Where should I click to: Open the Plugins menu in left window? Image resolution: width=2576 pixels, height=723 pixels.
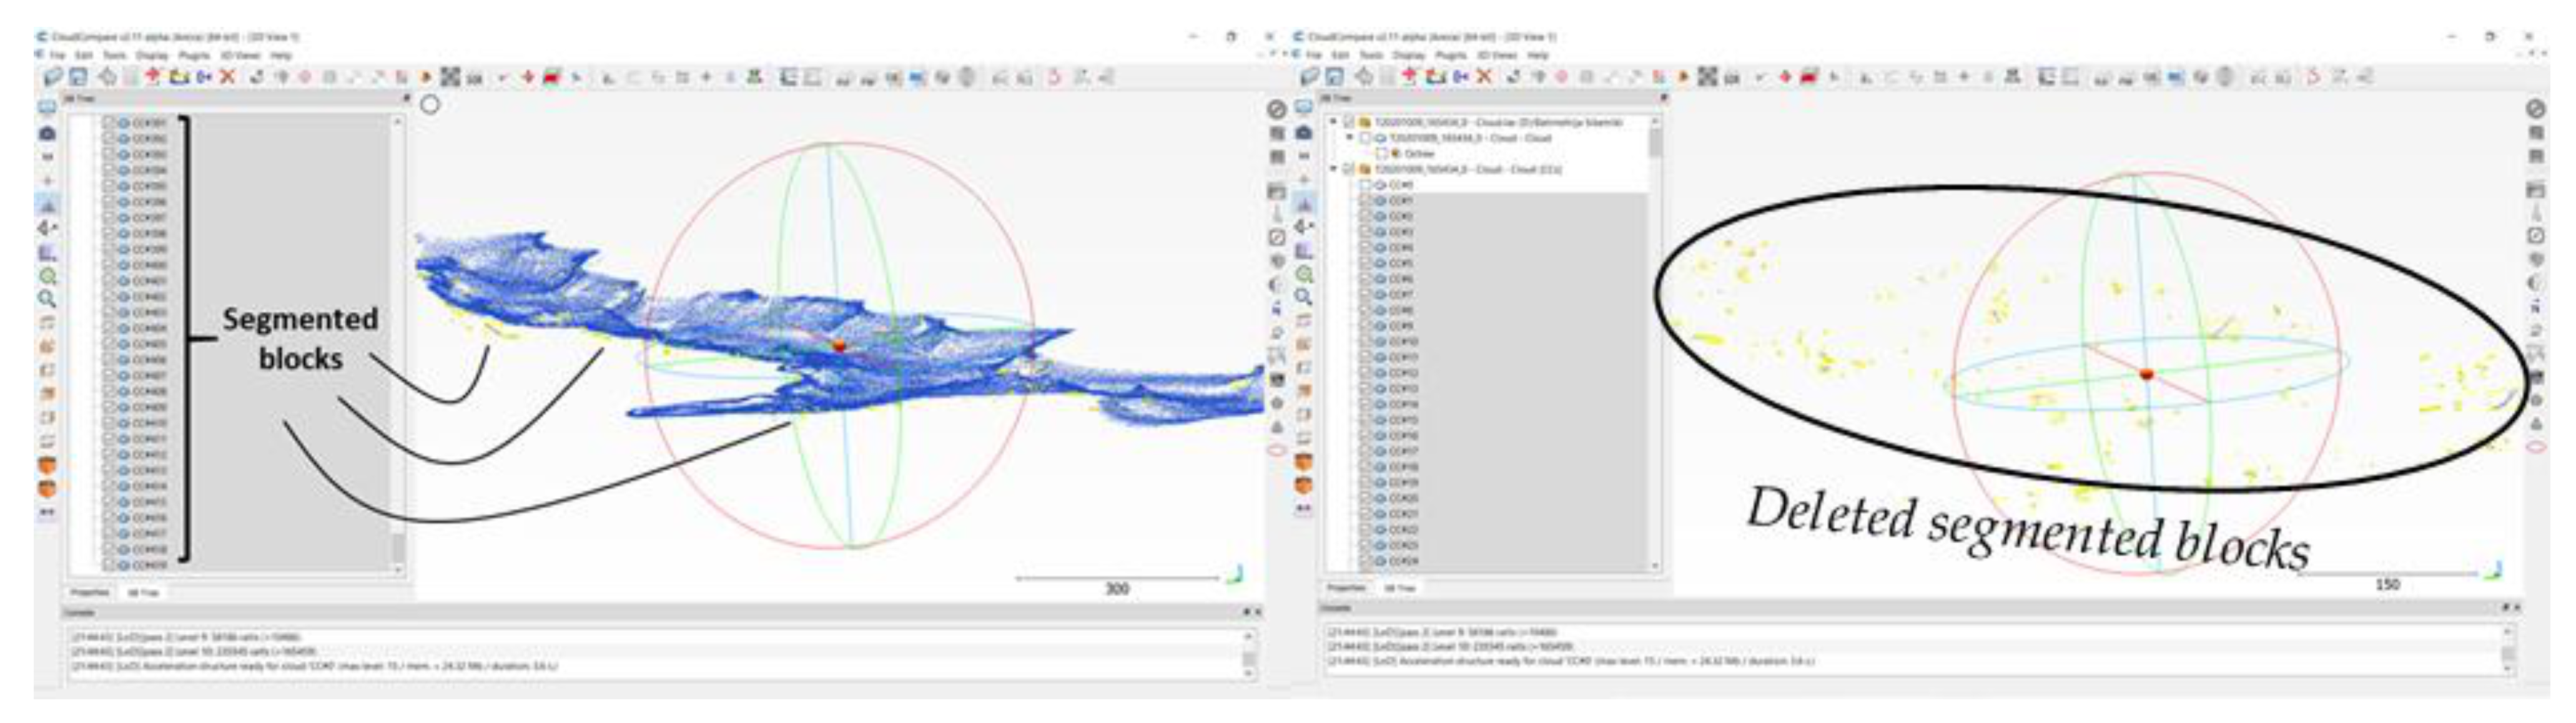[x=193, y=55]
